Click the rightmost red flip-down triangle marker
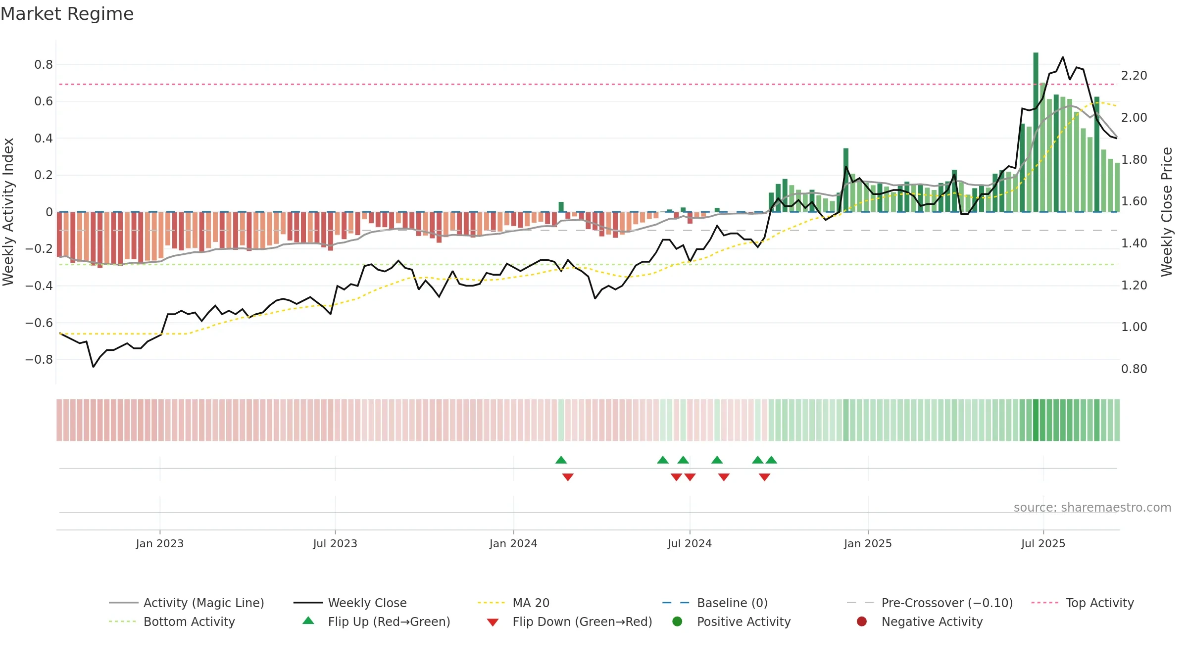Screen dimensions: 1188x668 coord(764,477)
